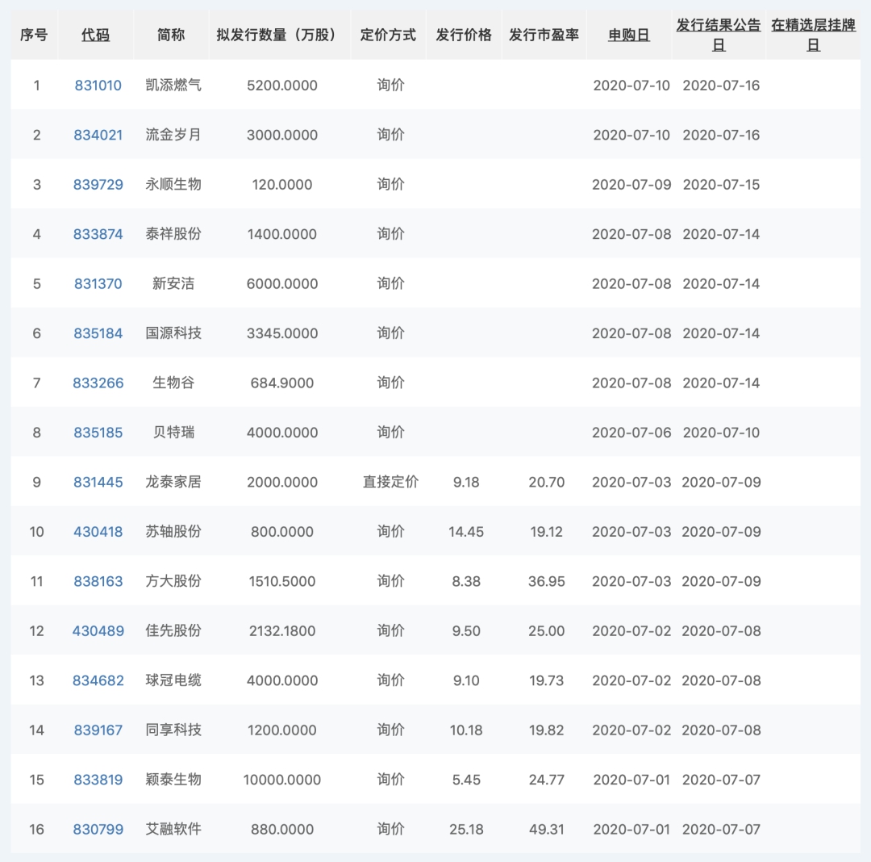The width and height of the screenshot is (871, 862).
Task: Open the 833874 code link
Action: pos(98,234)
